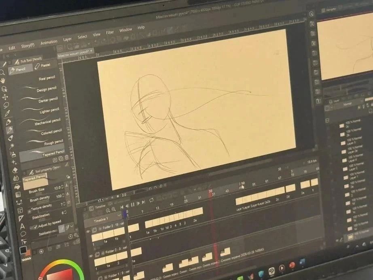The width and height of the screenshot is (373, 280).
Task: Expand Folder 2 track with plus icon
Action: pyautogui.click(x=103, y=252)
